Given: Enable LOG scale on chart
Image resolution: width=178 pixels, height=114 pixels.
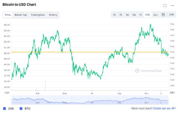Looking at the screenshot, I should tap(172, 15).
